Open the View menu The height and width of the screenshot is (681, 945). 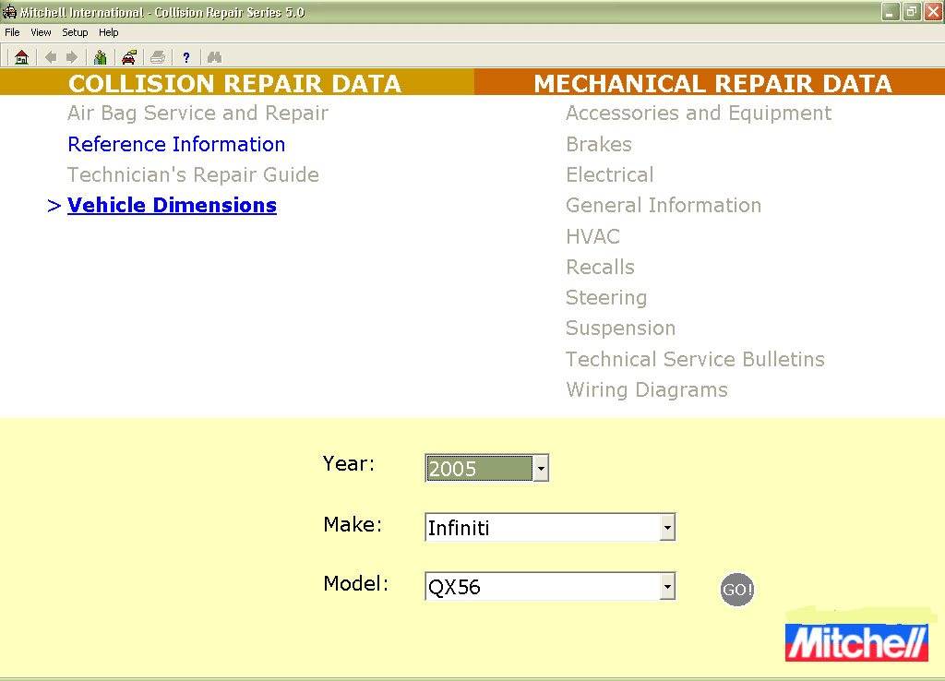coord(41,32)
